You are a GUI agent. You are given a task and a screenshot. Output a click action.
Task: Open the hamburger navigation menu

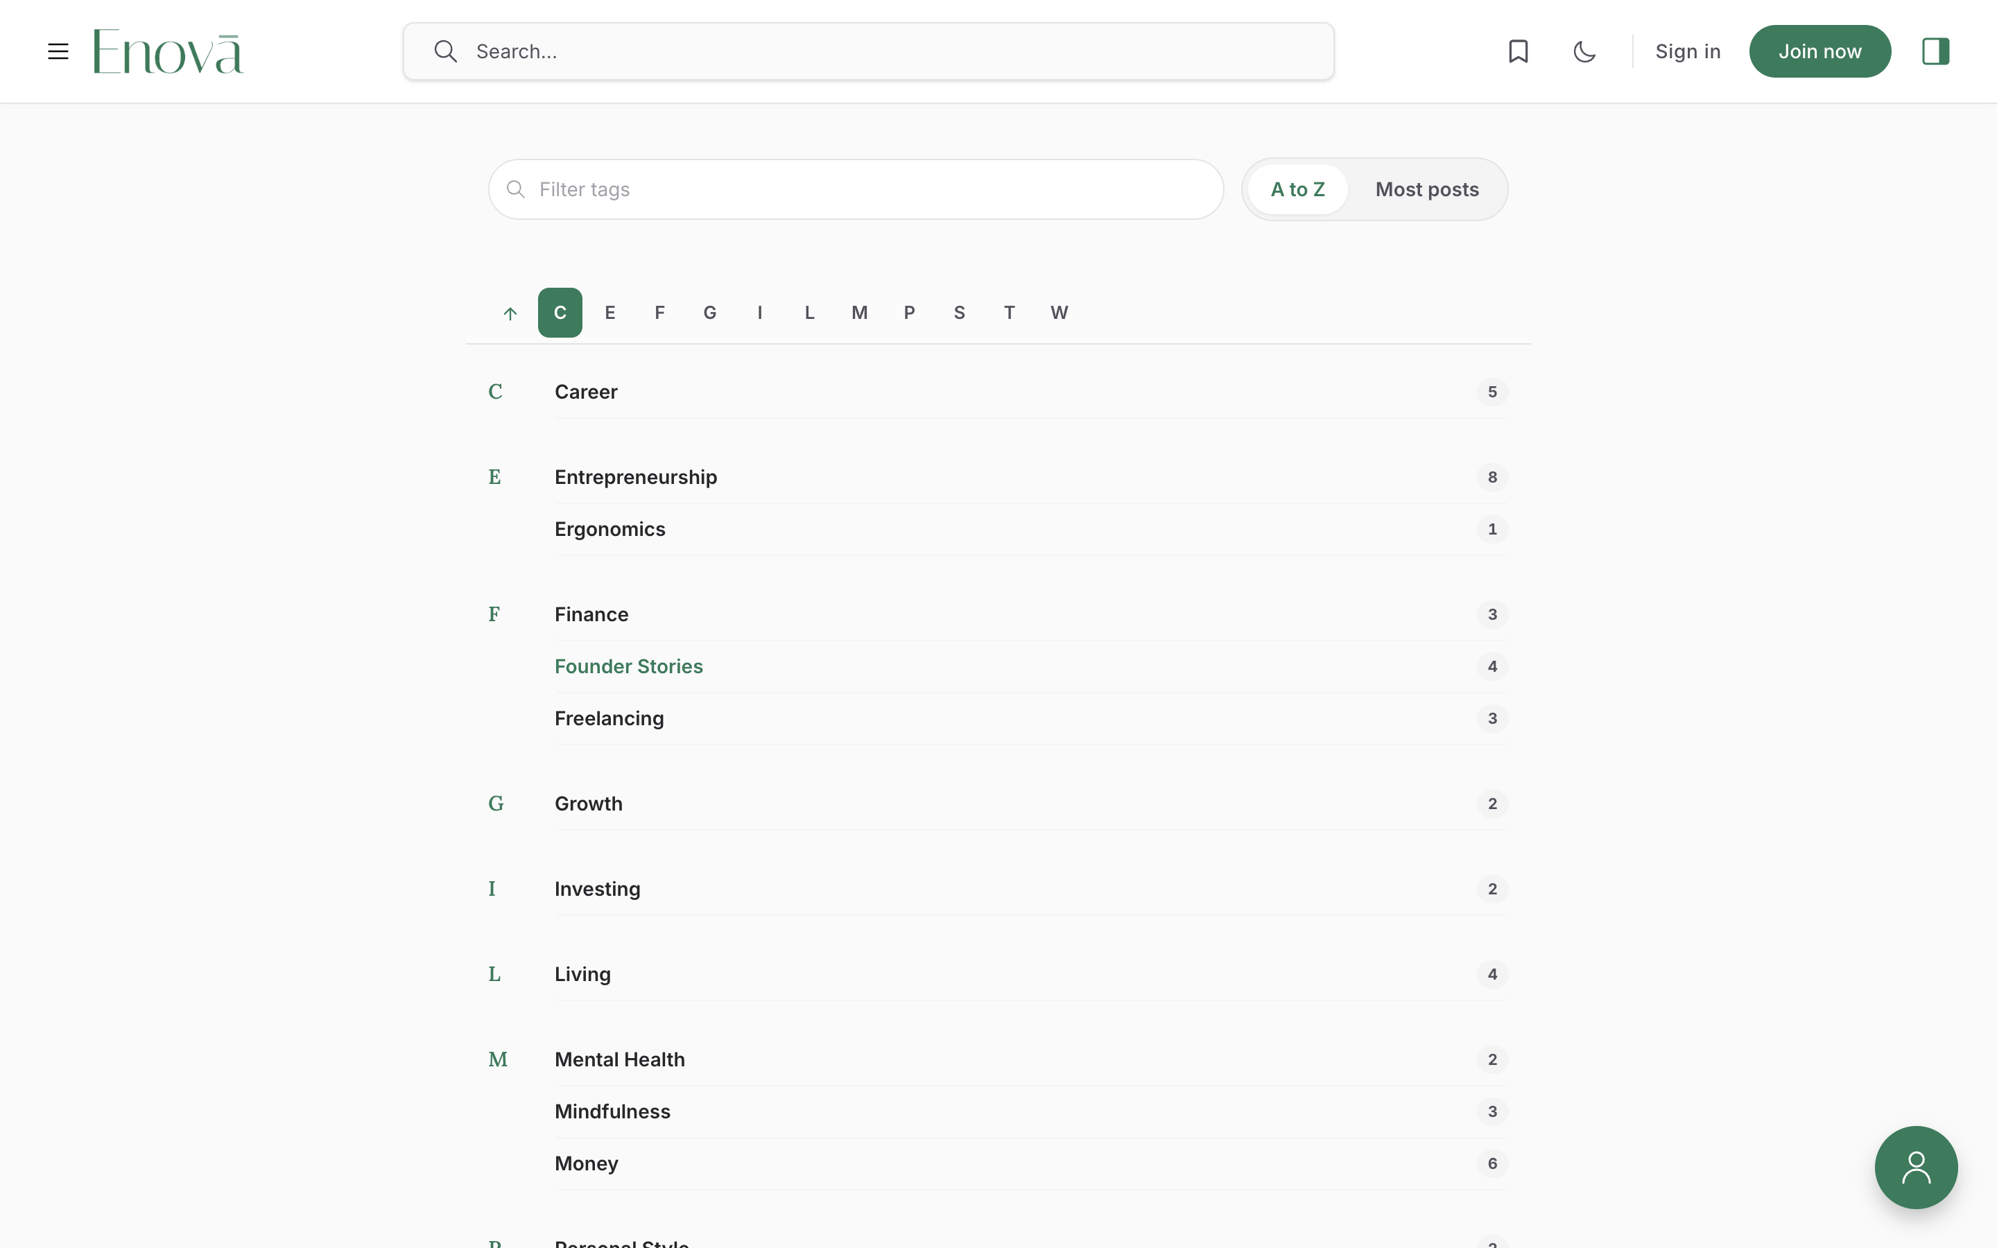pyautogui.click(x=58, y=51)
